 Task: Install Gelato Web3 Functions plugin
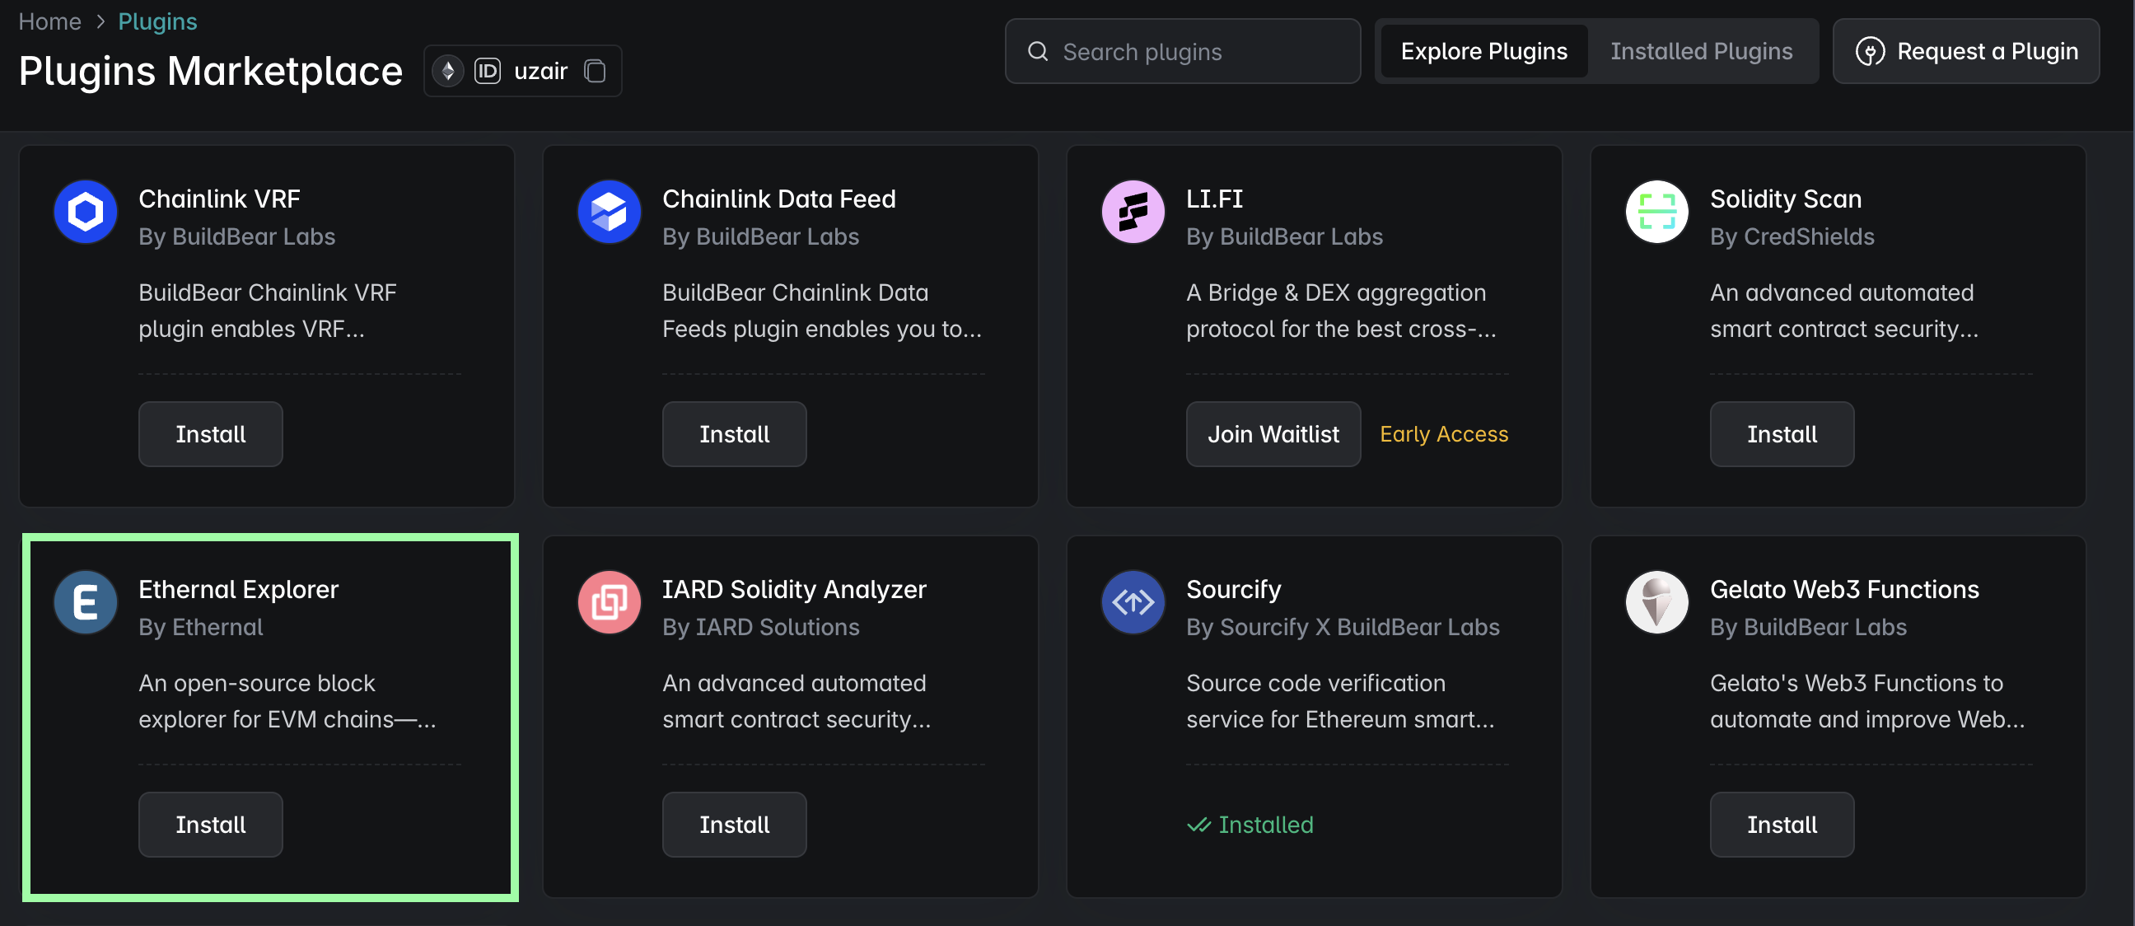click(1782, 825)
